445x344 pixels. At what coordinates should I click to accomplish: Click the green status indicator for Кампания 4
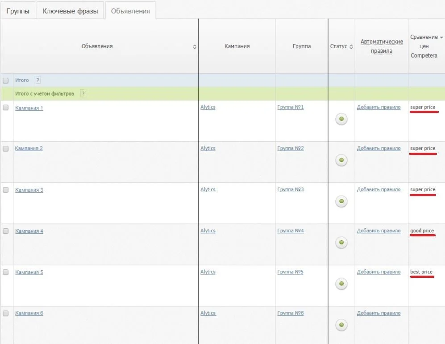click(x=341, y=242)
